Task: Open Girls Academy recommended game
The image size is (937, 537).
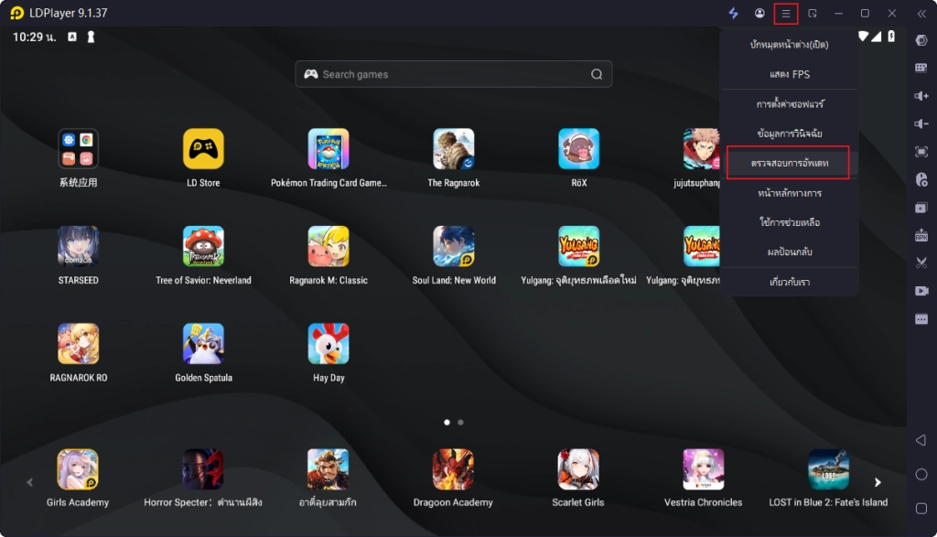Action: (x=78, y=478)
